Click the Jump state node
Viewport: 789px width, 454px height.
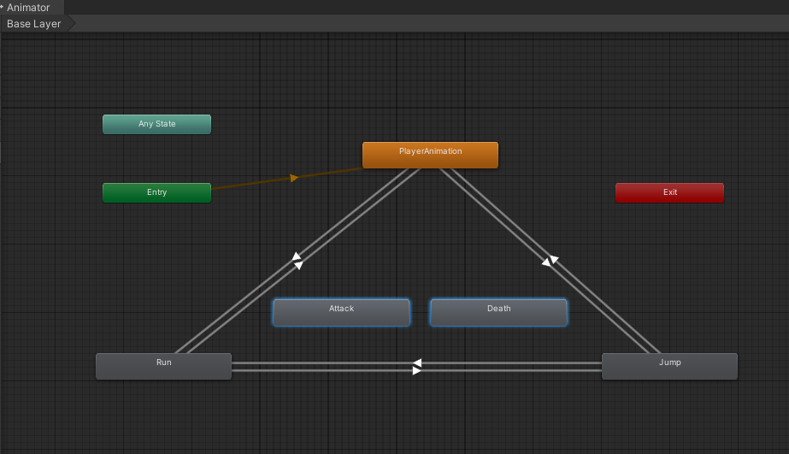click(x=669, y=366)
